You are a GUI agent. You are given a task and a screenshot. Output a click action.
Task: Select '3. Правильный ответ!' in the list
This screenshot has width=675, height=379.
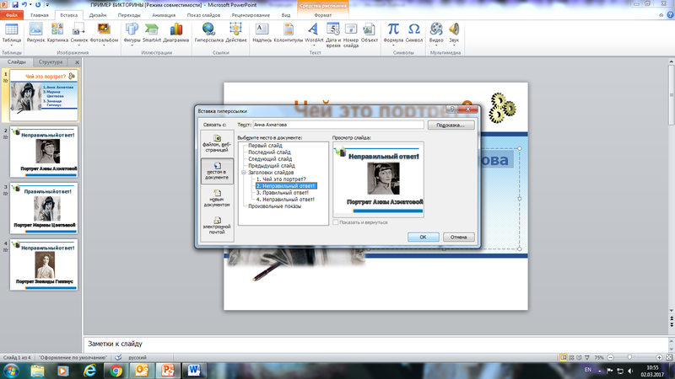click(285, 193)
